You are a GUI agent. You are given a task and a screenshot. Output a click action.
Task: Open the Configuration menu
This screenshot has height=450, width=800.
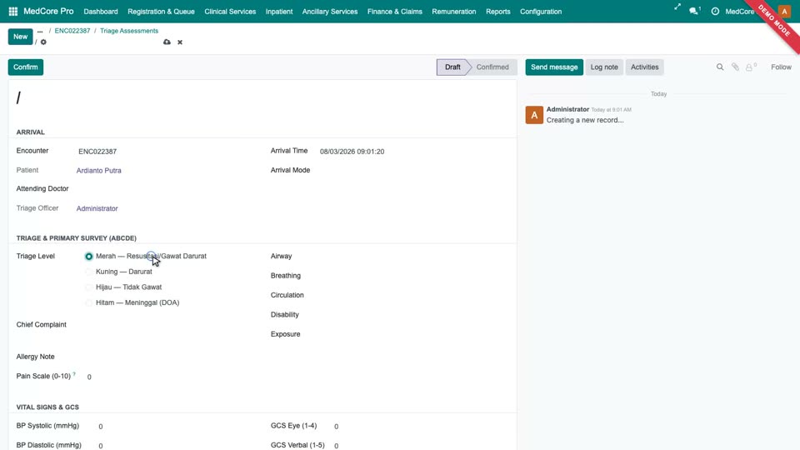tap(541, 11)
